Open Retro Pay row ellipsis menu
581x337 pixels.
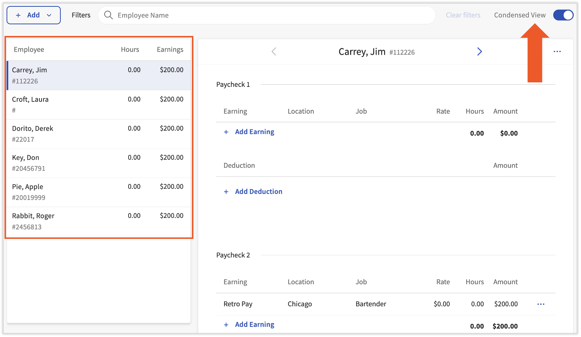click(541, 304)
